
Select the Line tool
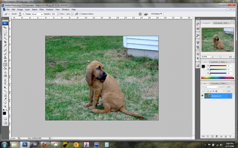[x=5, y=91]
